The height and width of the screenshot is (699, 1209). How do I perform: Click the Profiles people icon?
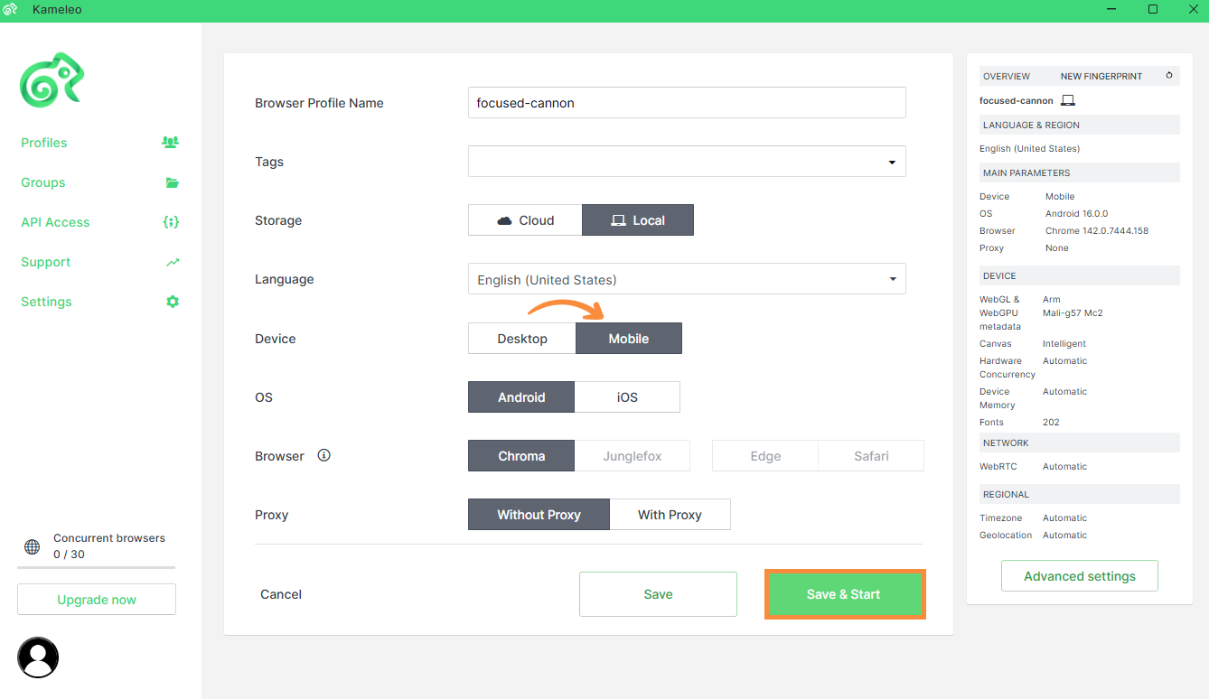170,142
